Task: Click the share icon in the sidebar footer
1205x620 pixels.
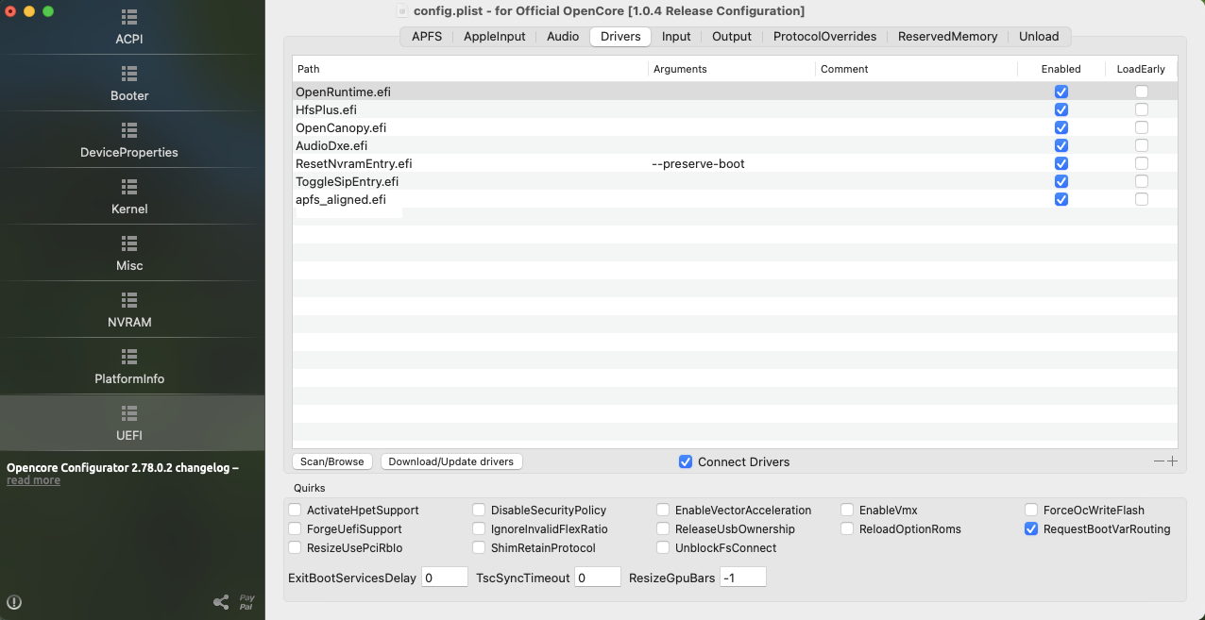Action: [221, 602]
